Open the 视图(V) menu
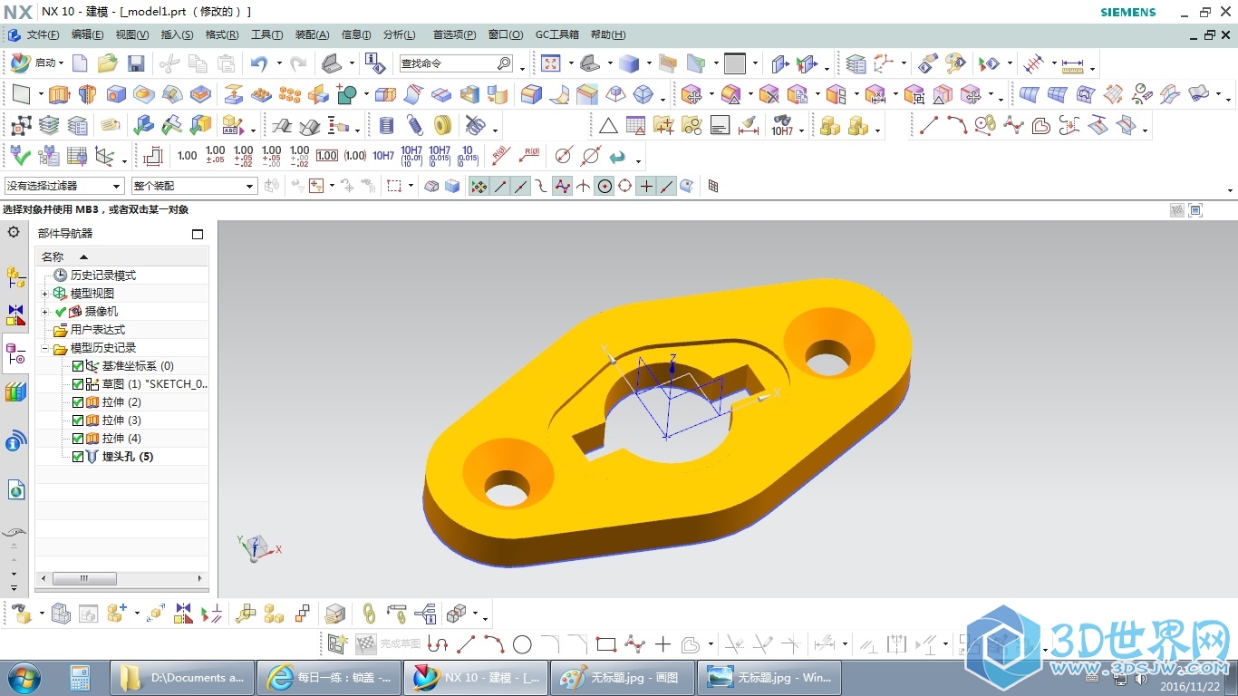The height and width of the screenshot is (696, 1238). 131,34
